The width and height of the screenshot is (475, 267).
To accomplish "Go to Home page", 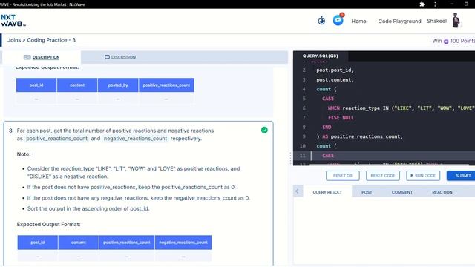I will pos(358,22).
